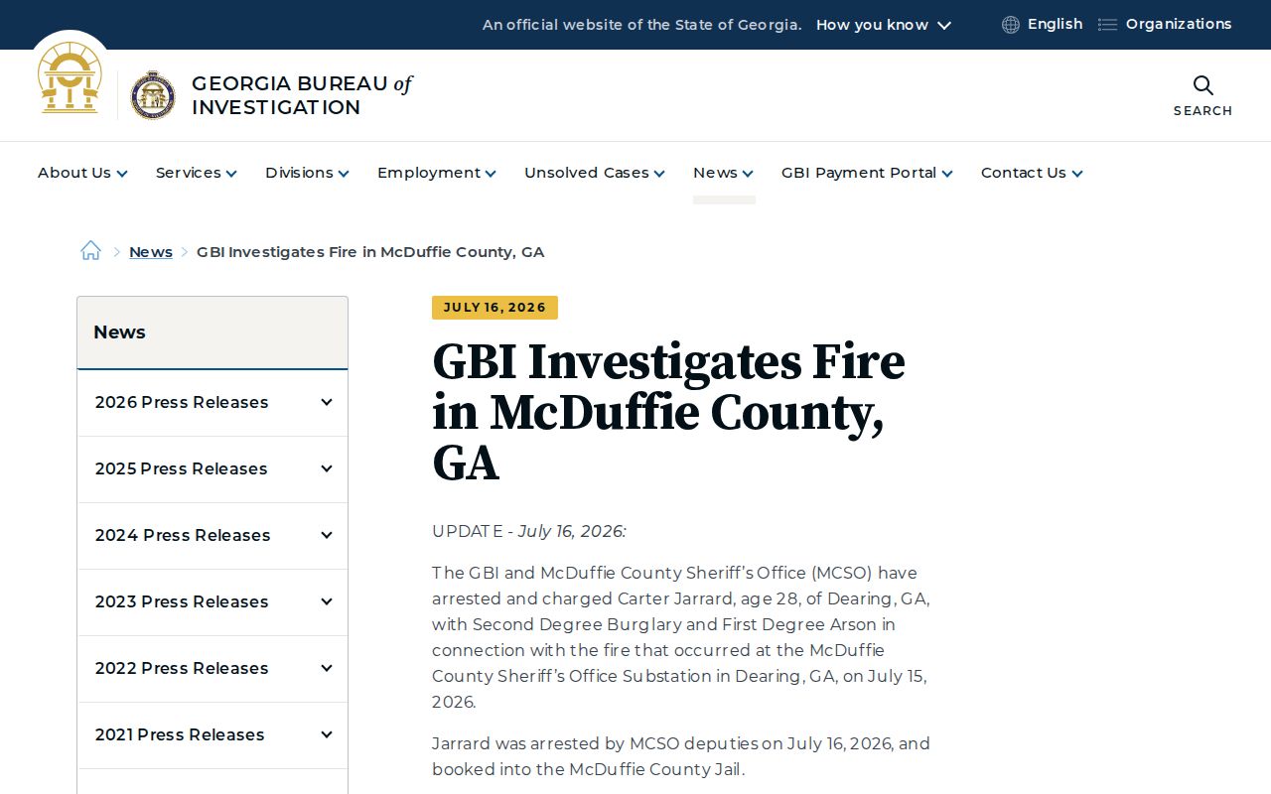
Task: Click the News breadcrumb link
Action: pyautogui.click(x=151, y=252)
